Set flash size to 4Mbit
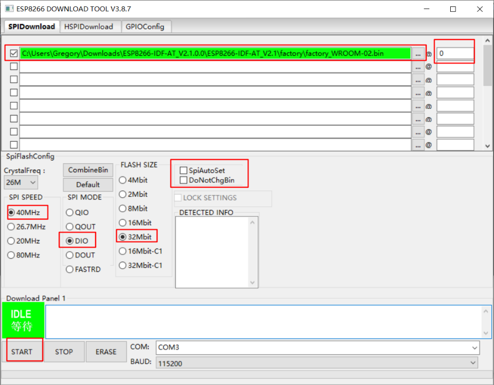 (x=134, y=180)
